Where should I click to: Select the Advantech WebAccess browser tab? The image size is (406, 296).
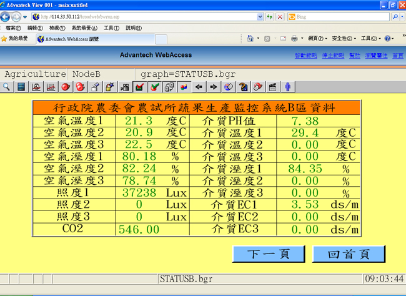96,39
